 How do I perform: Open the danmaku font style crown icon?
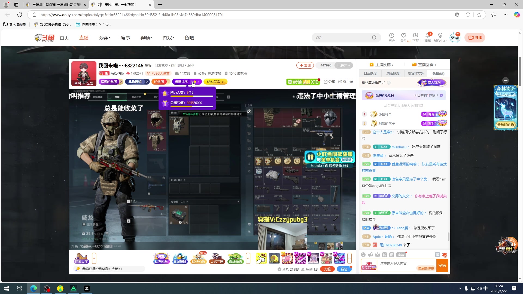pyautogui.click(x=377, y=255)
